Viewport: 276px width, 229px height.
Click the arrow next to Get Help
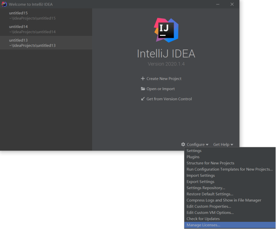click(232, 145)
